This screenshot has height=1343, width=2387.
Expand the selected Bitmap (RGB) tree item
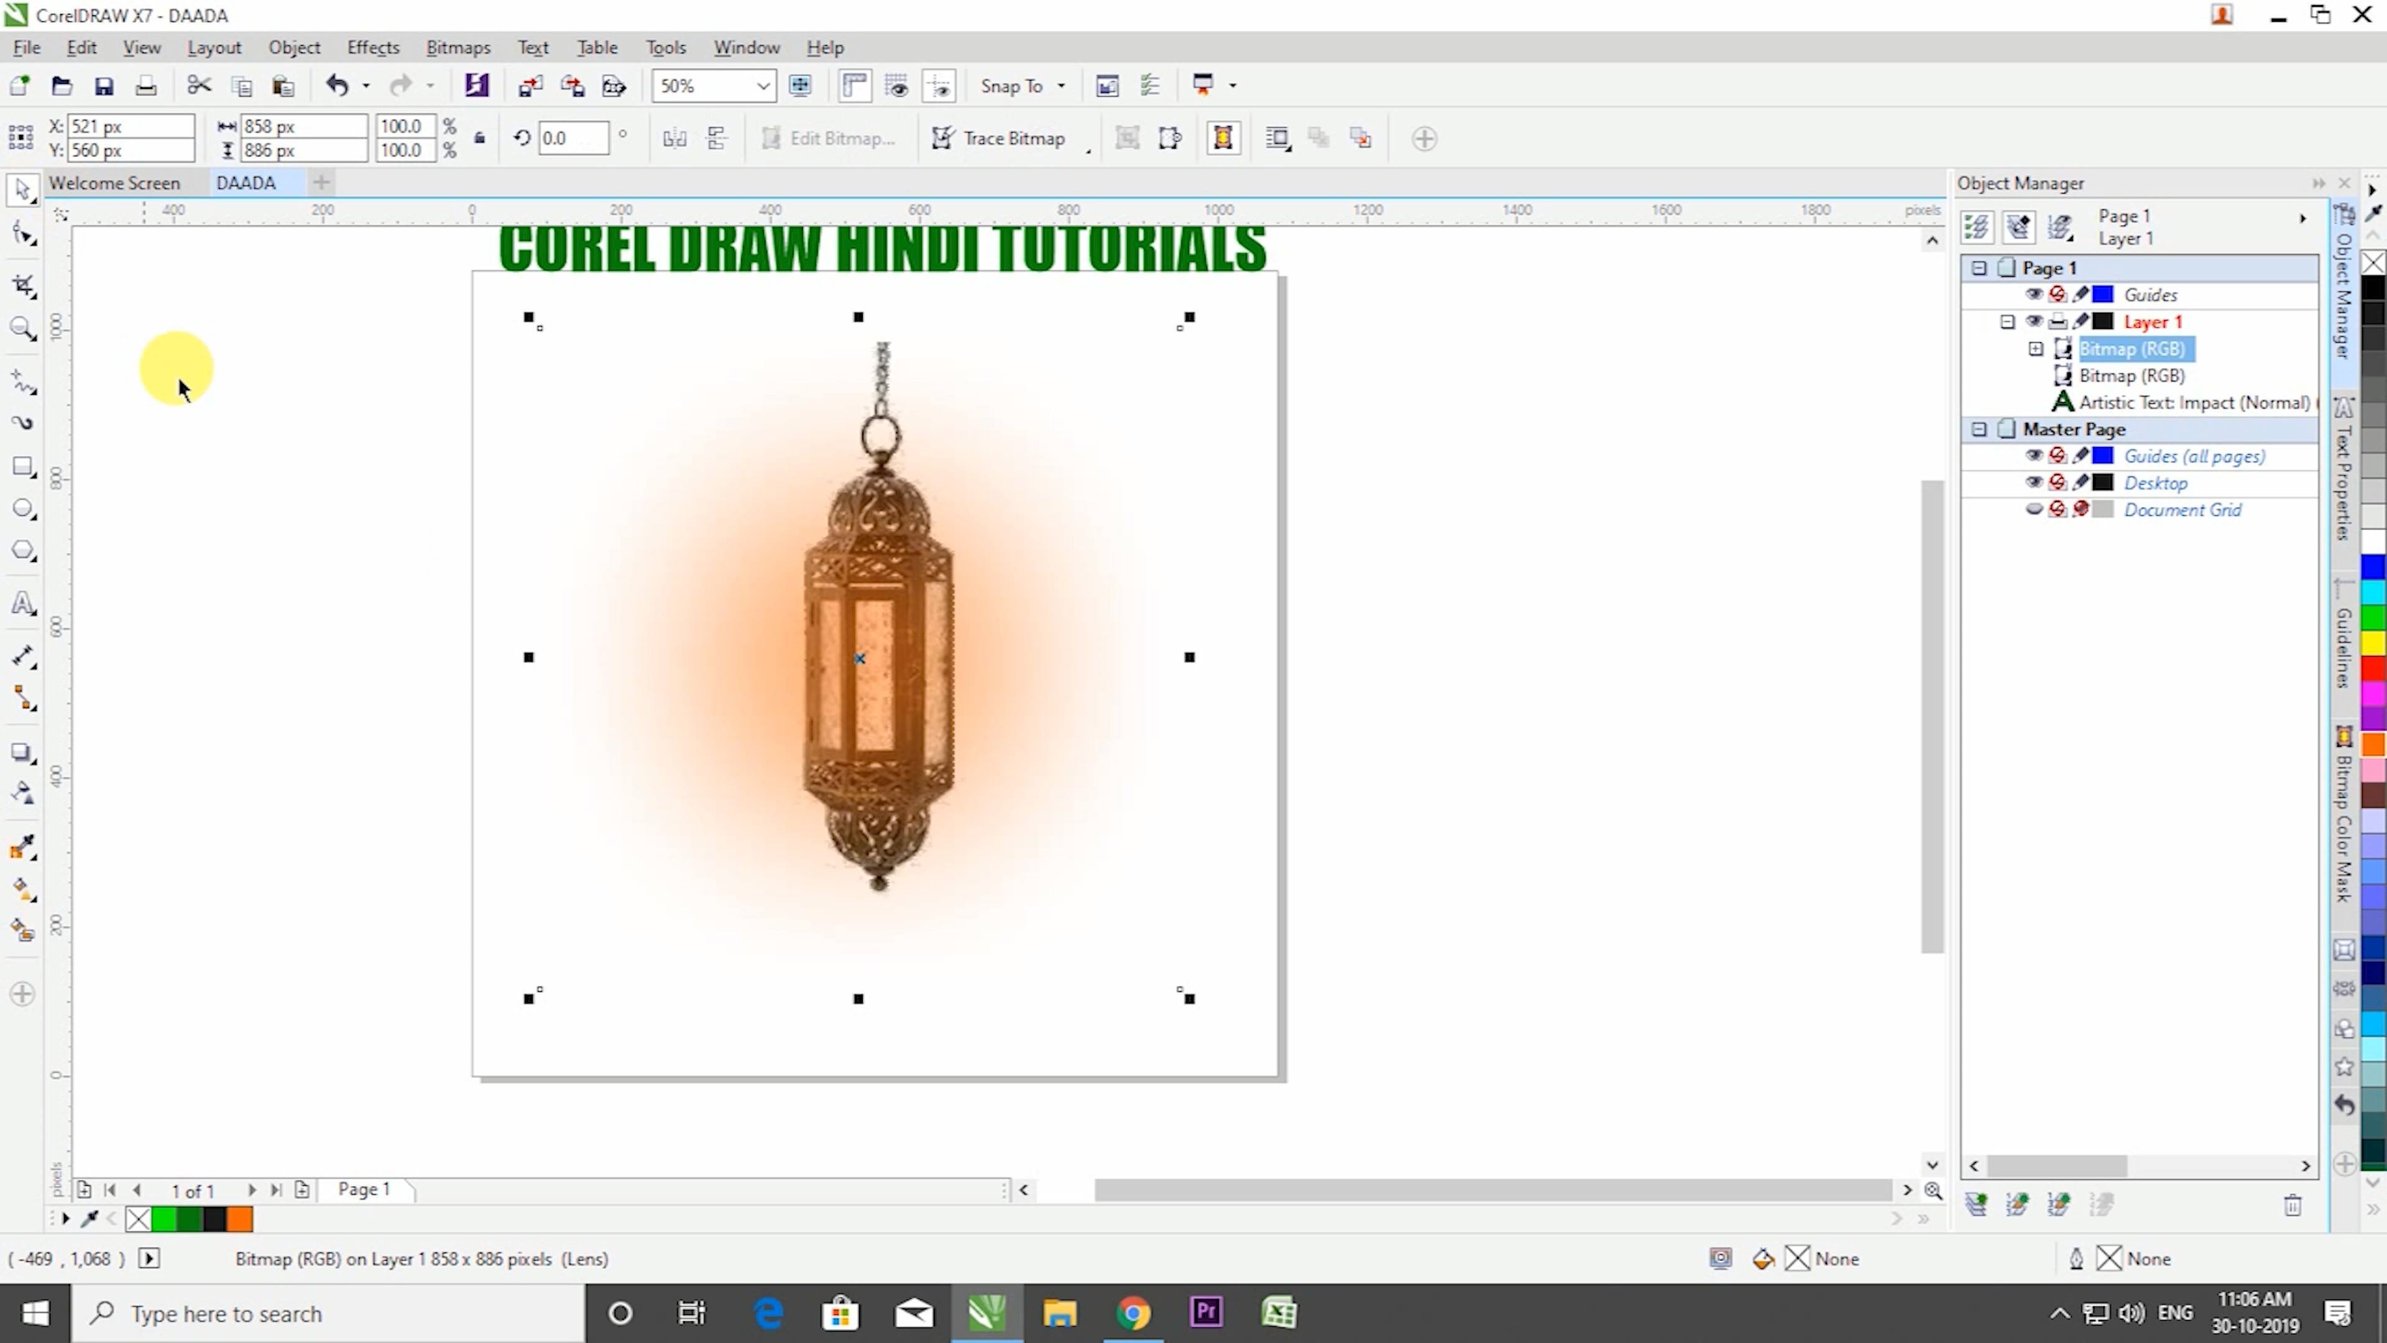[x=2035, y=348]
